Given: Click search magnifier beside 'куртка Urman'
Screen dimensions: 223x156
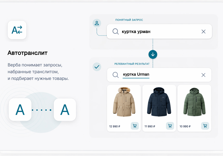Looking at the screenshot, I should tap(115, 75).
